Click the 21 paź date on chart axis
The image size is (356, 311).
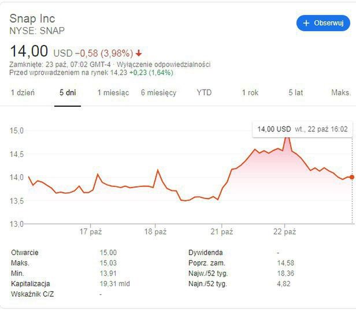pos(222,232)
